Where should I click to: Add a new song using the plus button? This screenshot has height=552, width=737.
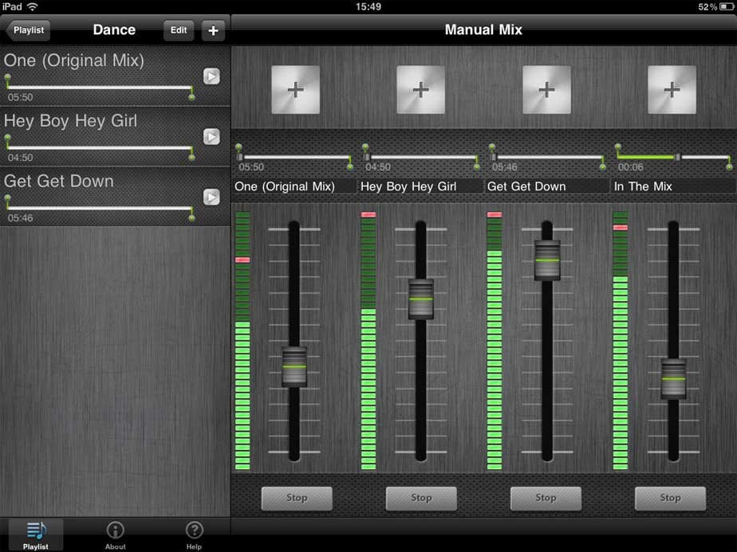click(x=212, y=30)
